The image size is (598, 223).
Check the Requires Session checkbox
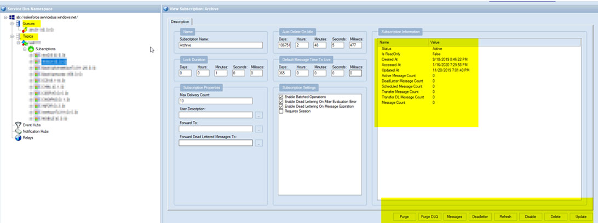point(281,111)
